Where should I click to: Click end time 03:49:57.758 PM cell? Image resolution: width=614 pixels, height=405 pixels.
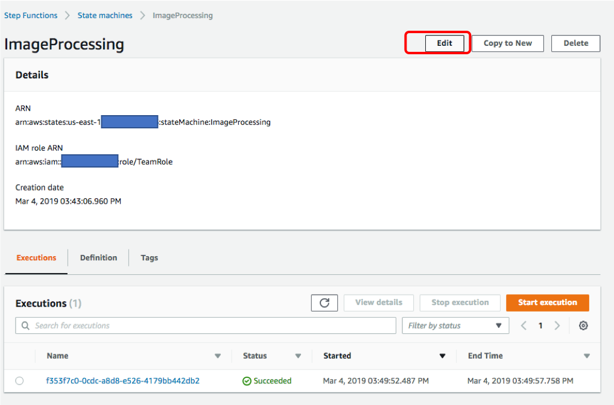(x=521, y=381)
